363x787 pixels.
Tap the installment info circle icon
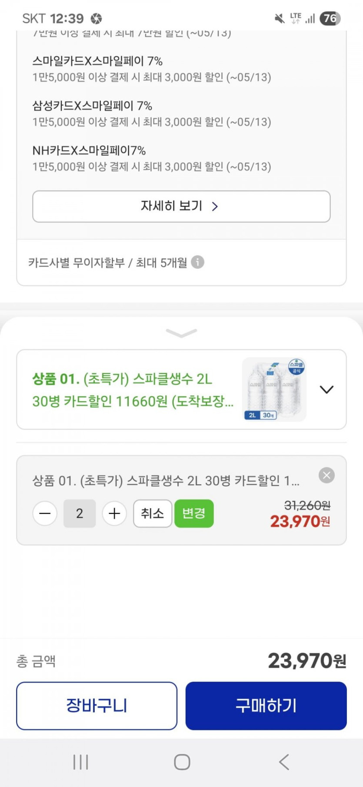197,262
